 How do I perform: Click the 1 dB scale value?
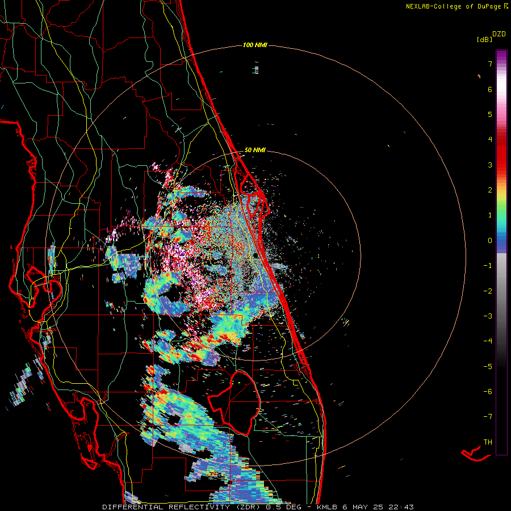(490, 215)
